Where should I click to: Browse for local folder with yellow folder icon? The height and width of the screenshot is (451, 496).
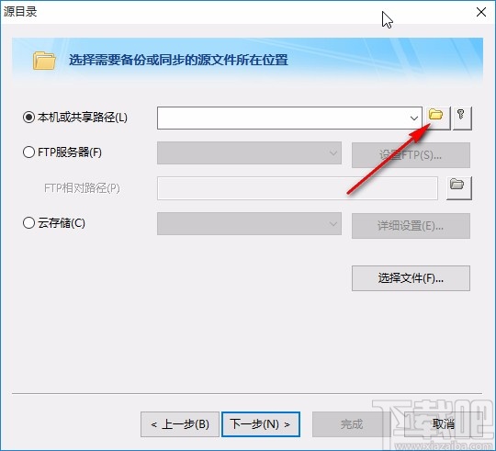coord(438,118)
